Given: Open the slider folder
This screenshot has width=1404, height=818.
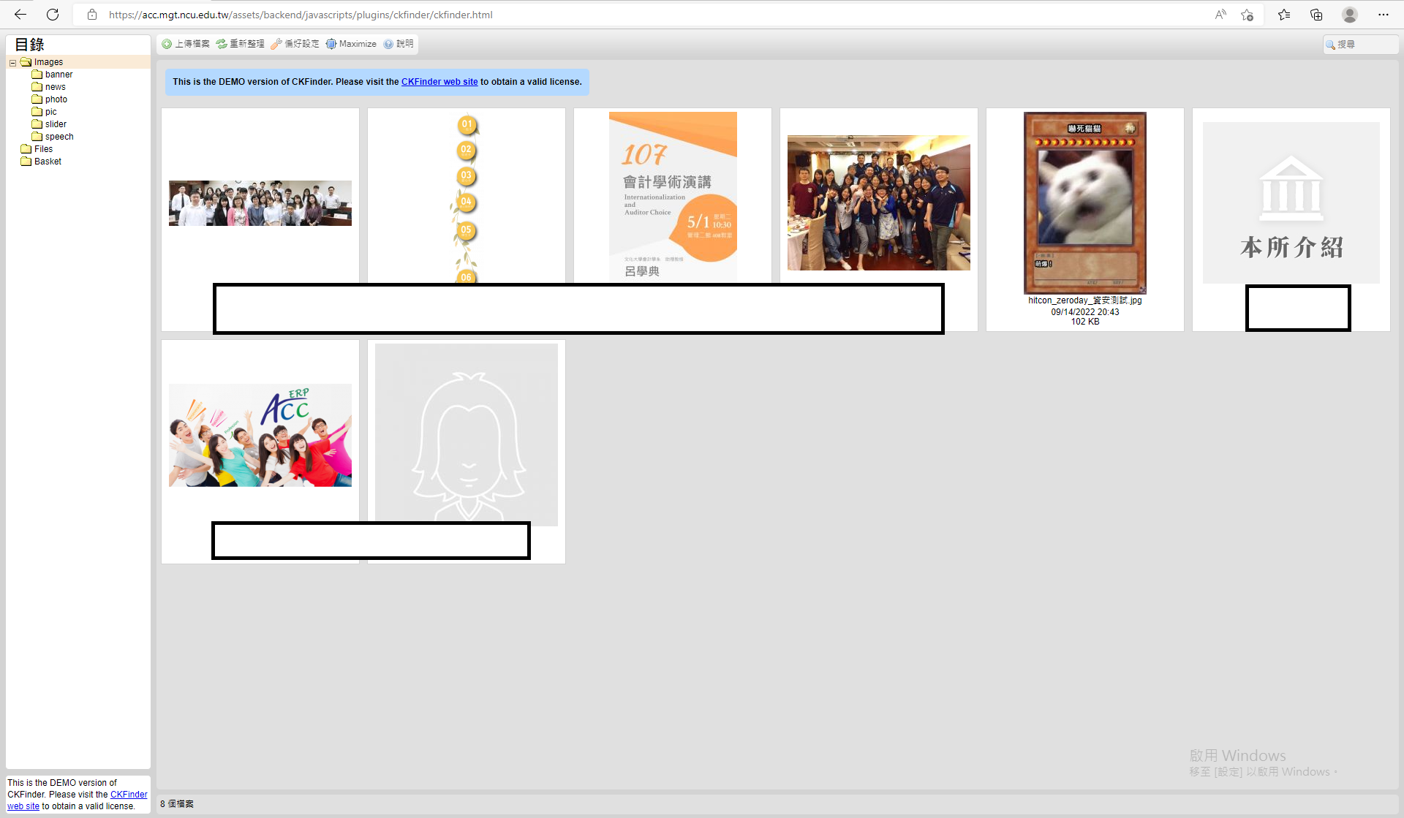Looking at the screenshot, I should pyautogui.click(x=56, y=124).
